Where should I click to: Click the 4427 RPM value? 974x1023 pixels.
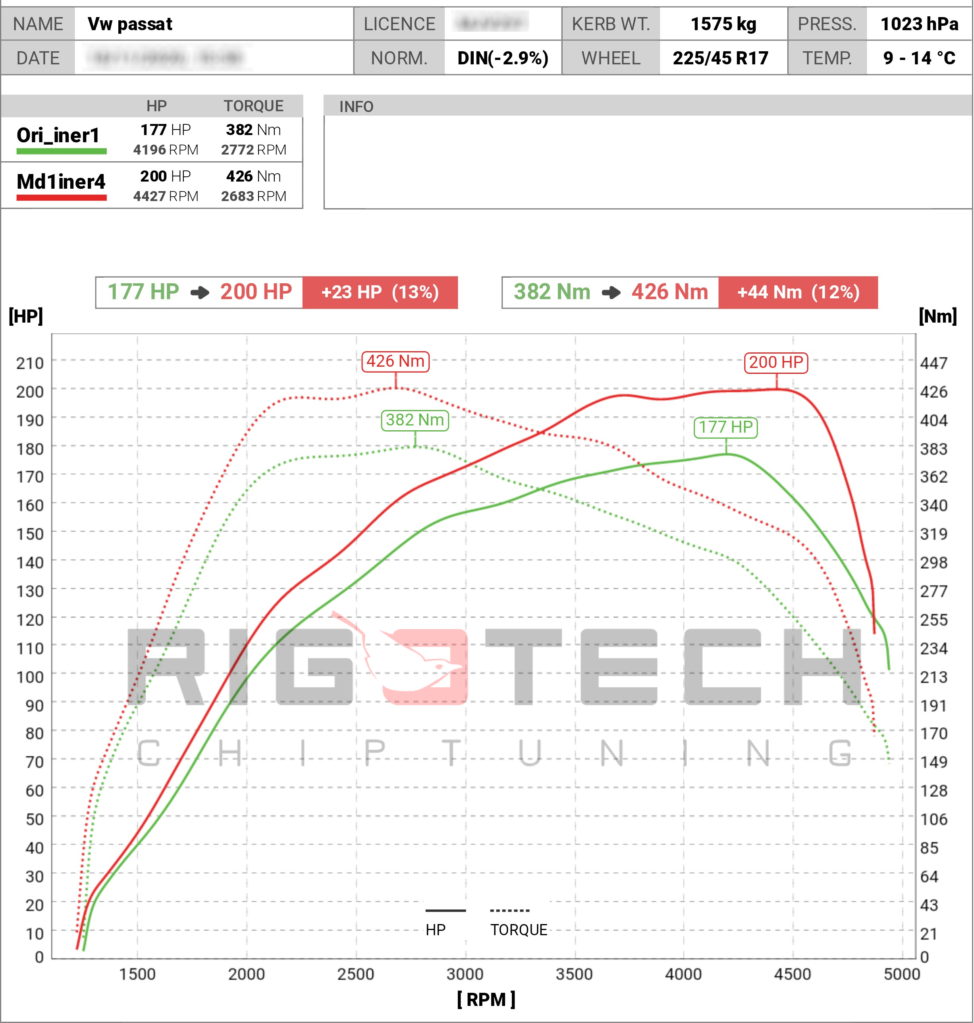point(166,196)
